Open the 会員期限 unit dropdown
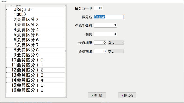Viewport: 184px width, 103px height. pos(116,42)
